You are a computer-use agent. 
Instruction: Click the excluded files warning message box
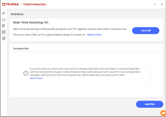86,73
